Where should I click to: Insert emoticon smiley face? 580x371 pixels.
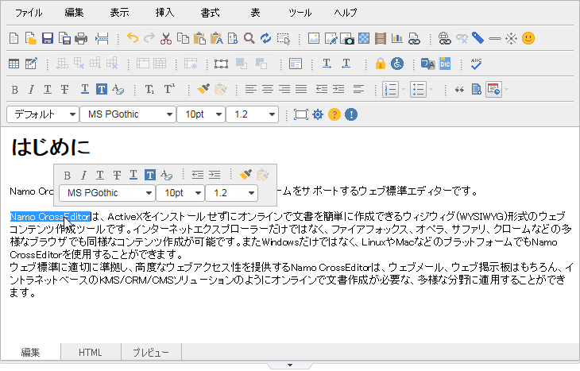tap(528, 38)
